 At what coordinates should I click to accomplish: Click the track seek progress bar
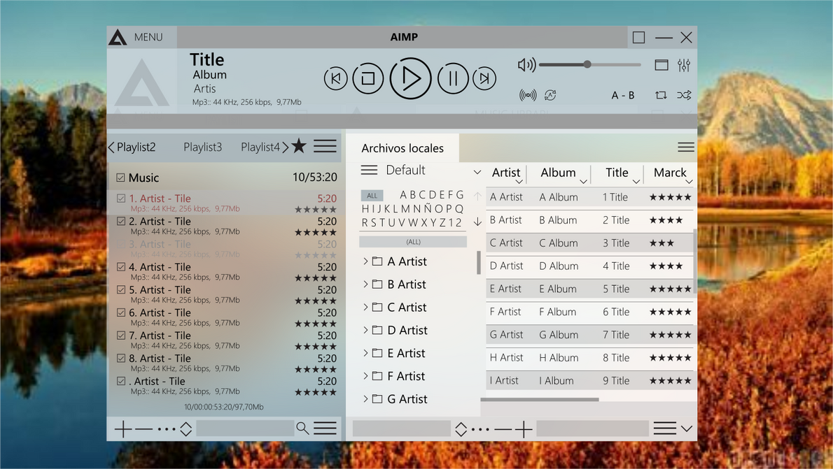pos(402,121)
